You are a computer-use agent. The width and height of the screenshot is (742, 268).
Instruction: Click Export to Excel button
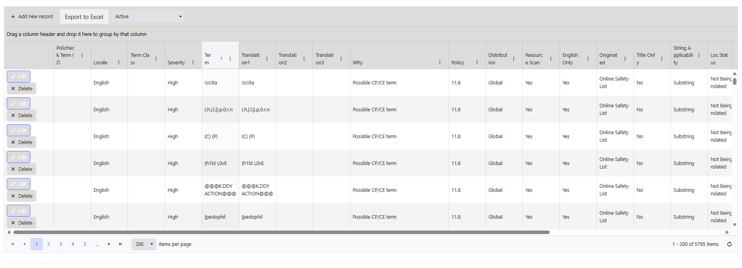(x=84, y=17)
